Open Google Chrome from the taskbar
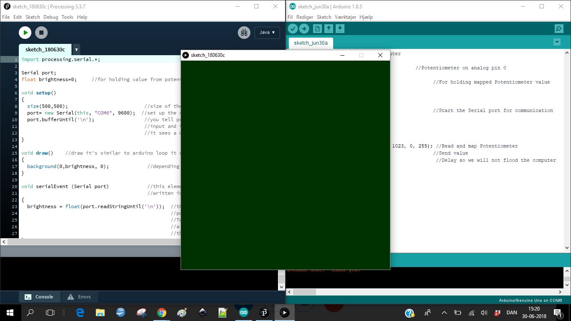 (x=162, y=312)
